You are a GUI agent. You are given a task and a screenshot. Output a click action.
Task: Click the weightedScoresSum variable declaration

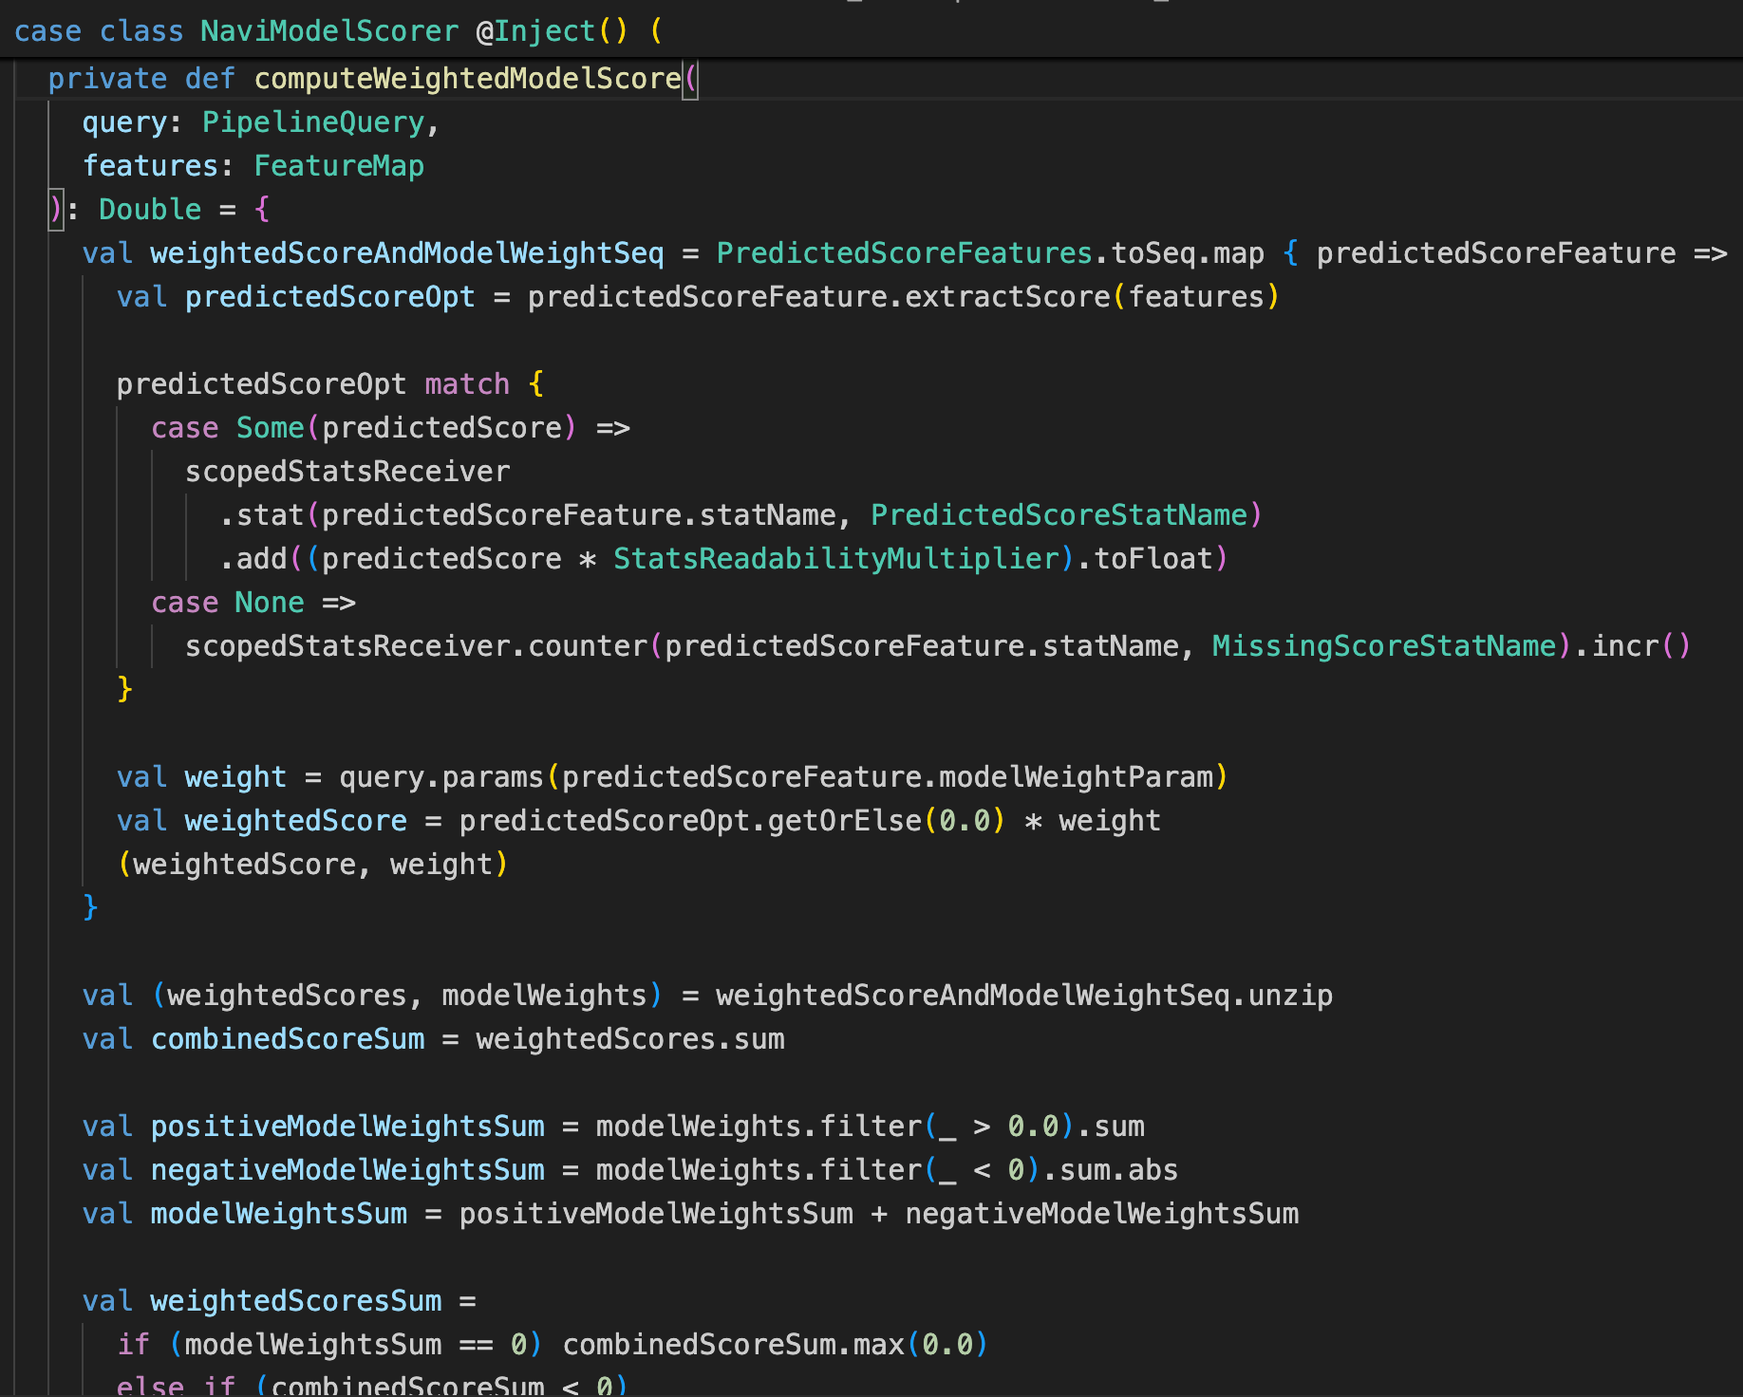(296, 1301)
